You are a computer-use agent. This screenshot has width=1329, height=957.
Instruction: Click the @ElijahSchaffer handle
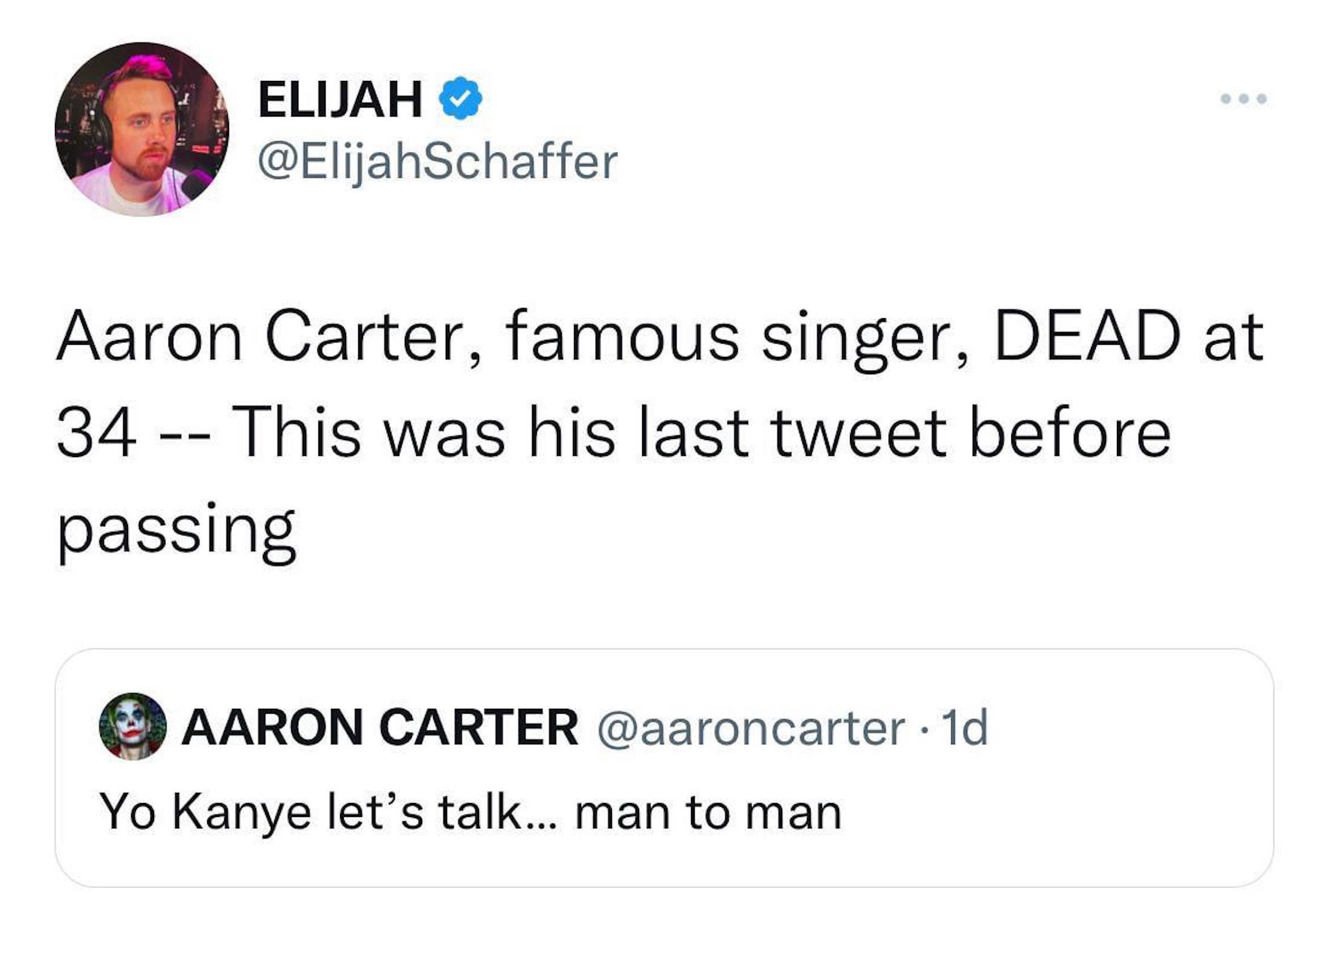438,162
